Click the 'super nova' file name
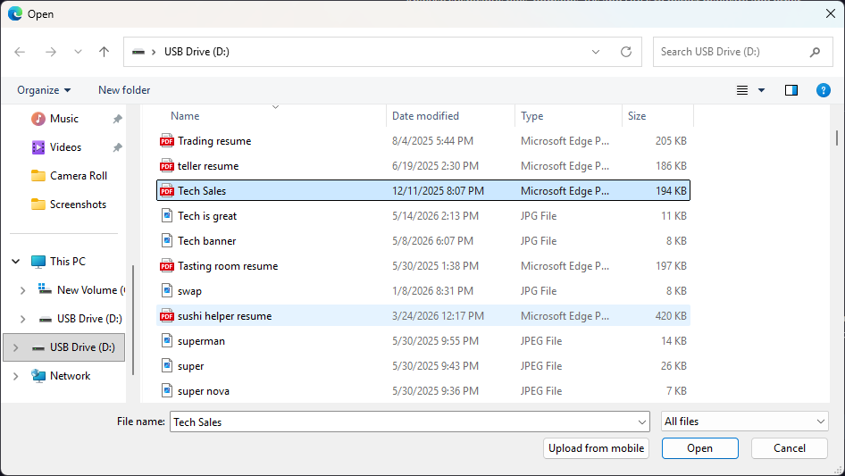Screen dimensions: 845x476 [204, 391]
